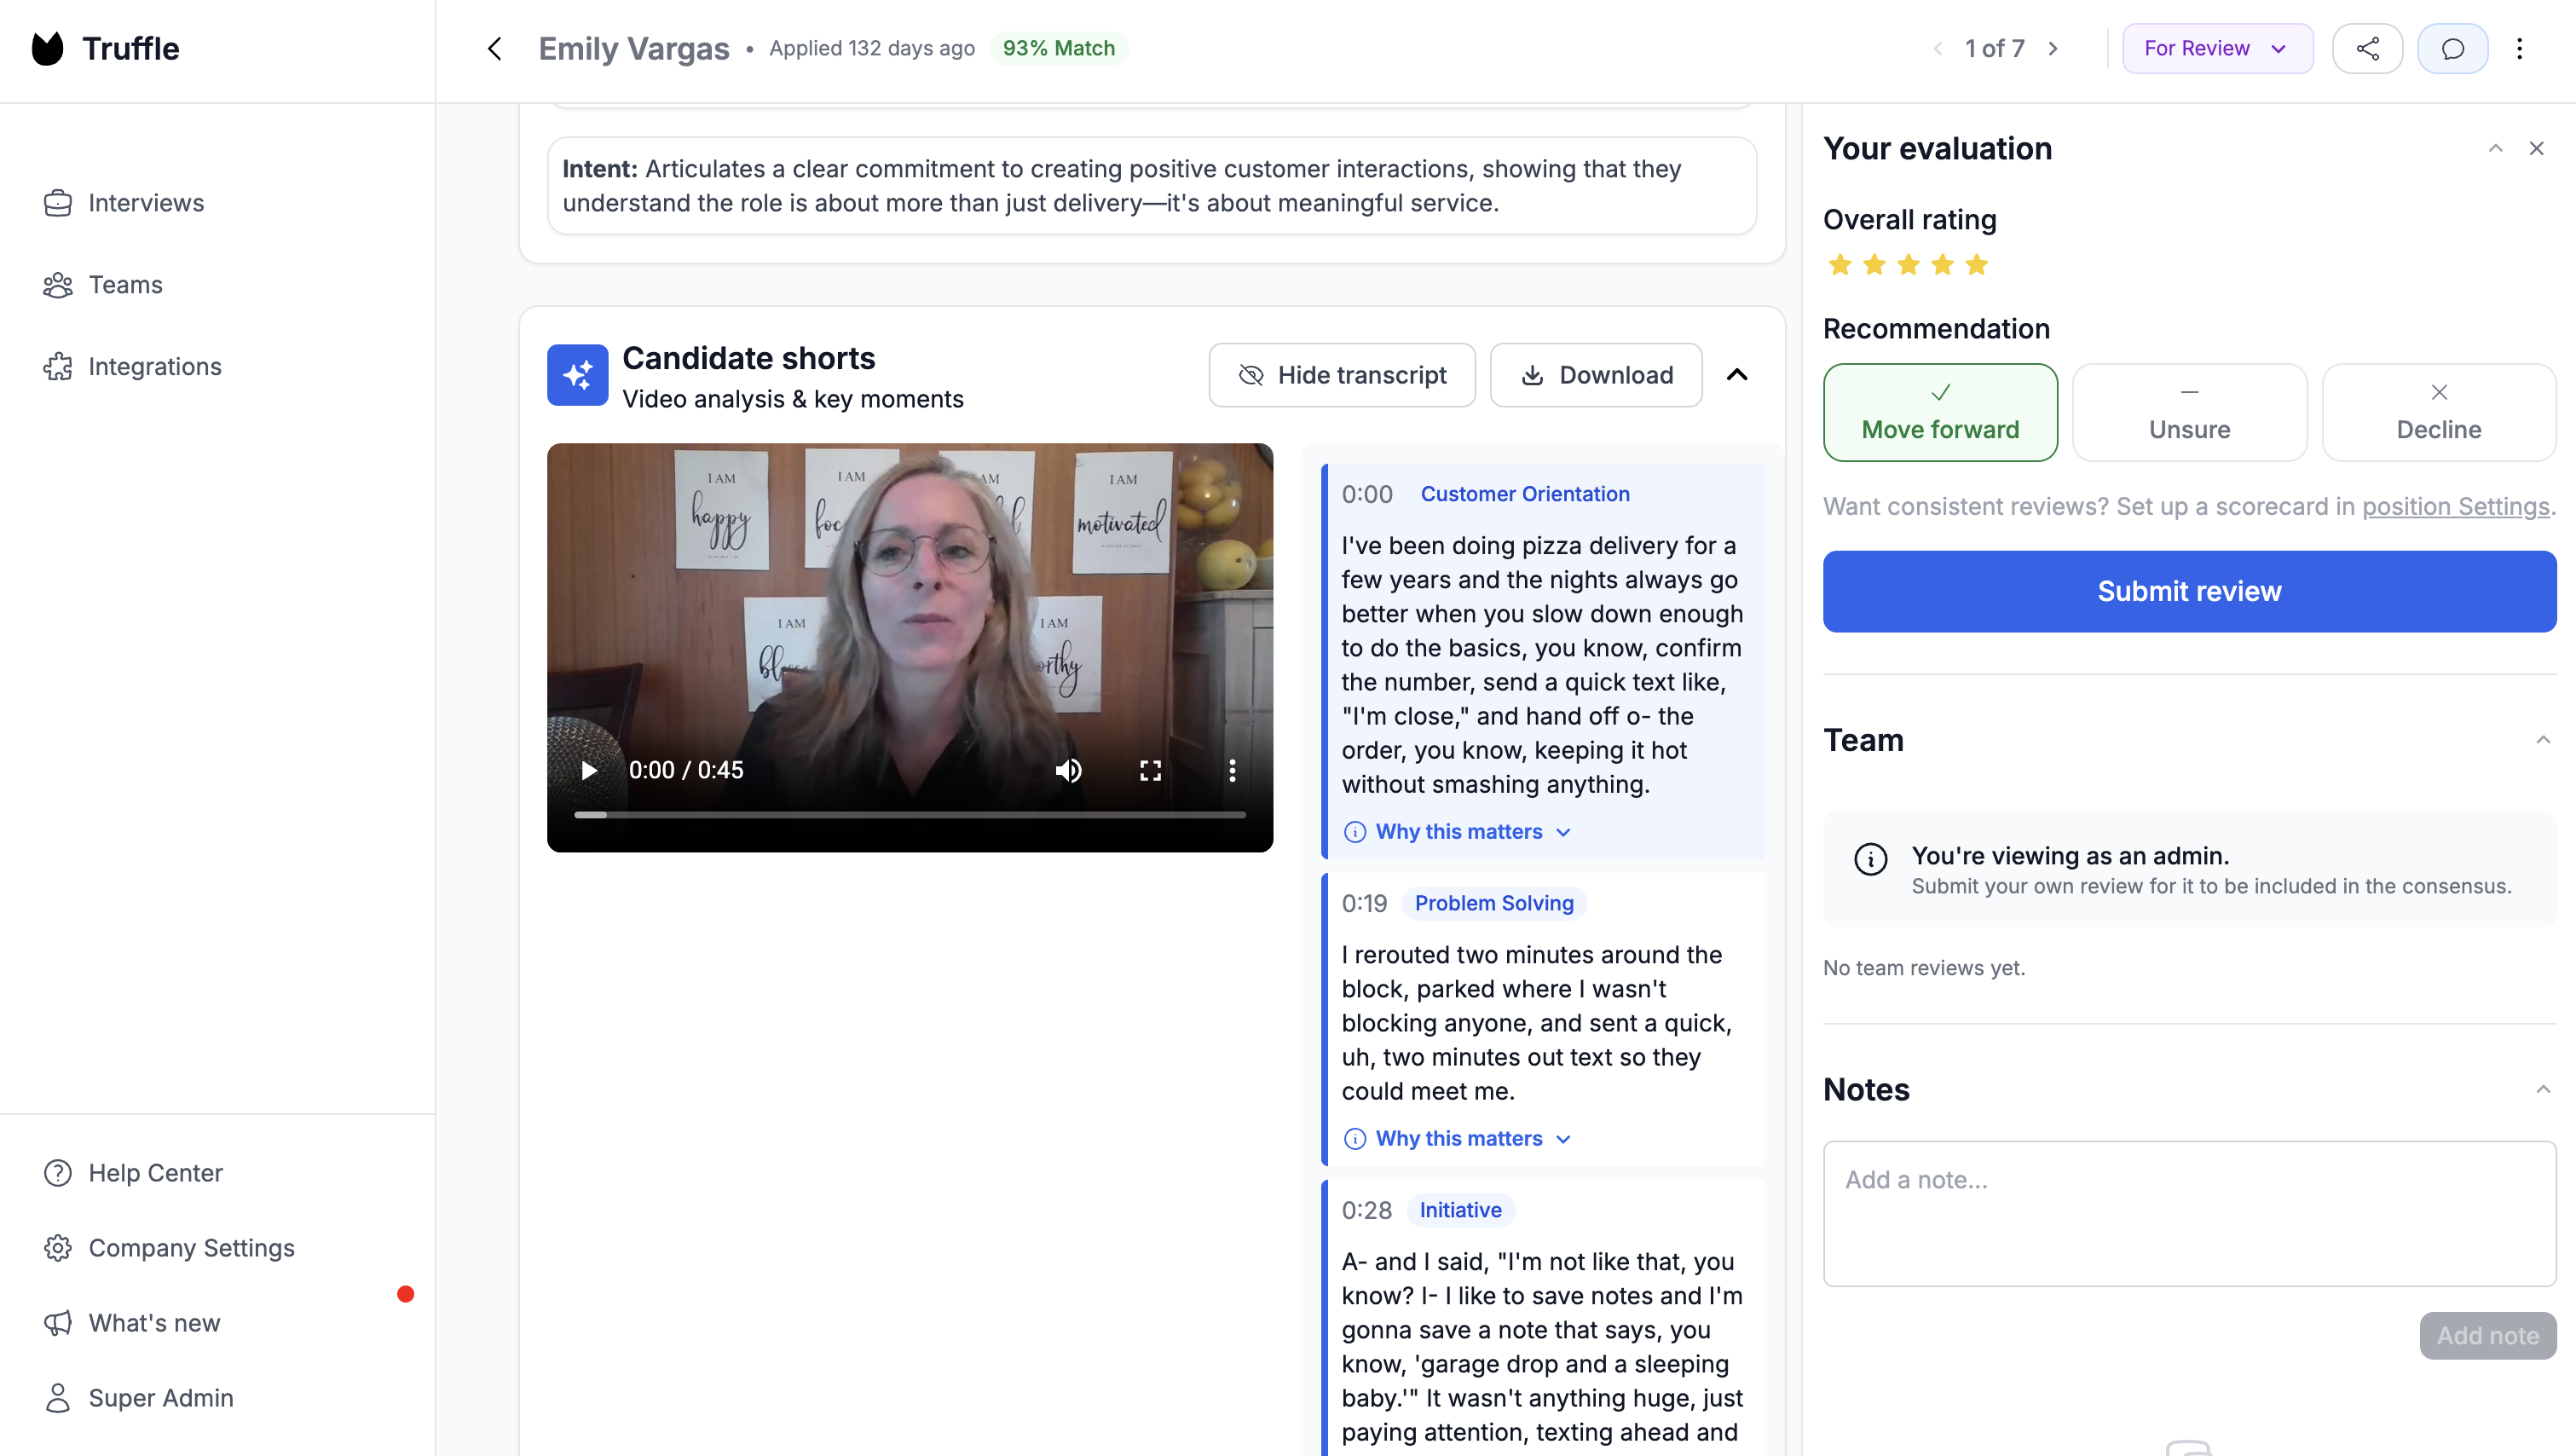Click the candidate name Emily Vargas

point(634,49)
